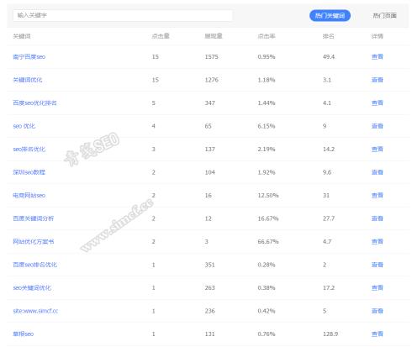Open the 网站优化方案书 keyword link
This screenshot has width=412, height=347.
tap(34, 242)
